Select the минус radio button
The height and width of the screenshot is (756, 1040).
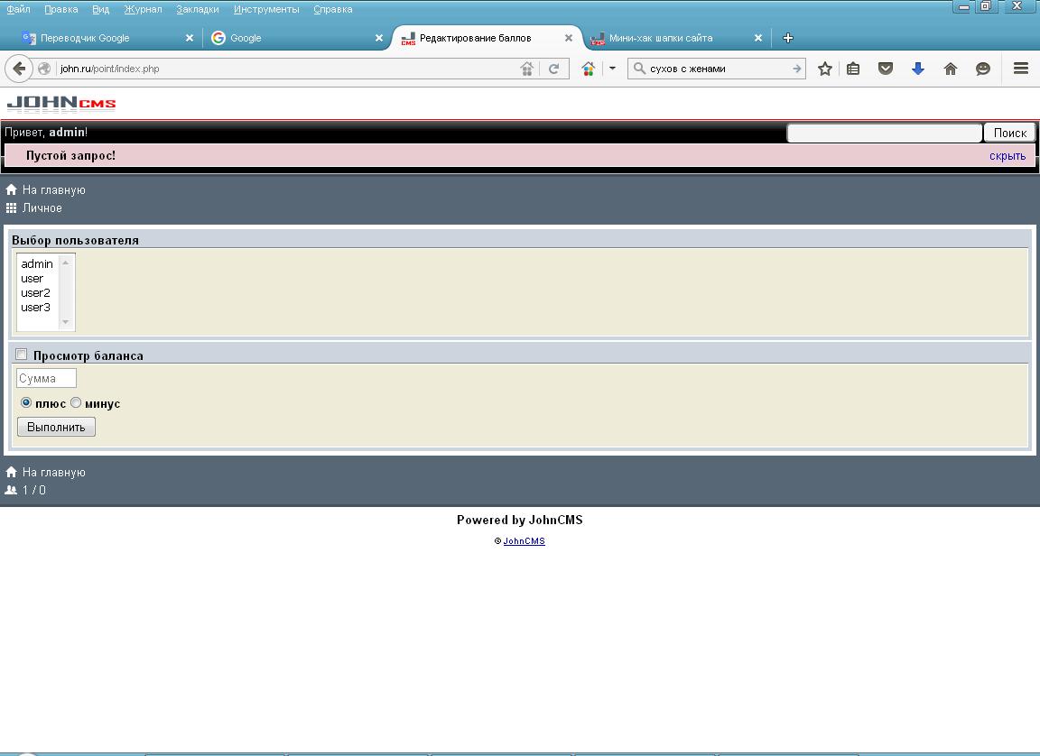click(x=76, y=403)
